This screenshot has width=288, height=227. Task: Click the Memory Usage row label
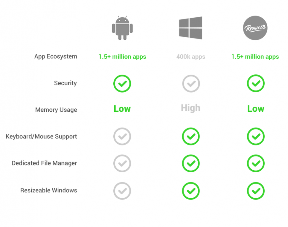(x=56, y=110)
